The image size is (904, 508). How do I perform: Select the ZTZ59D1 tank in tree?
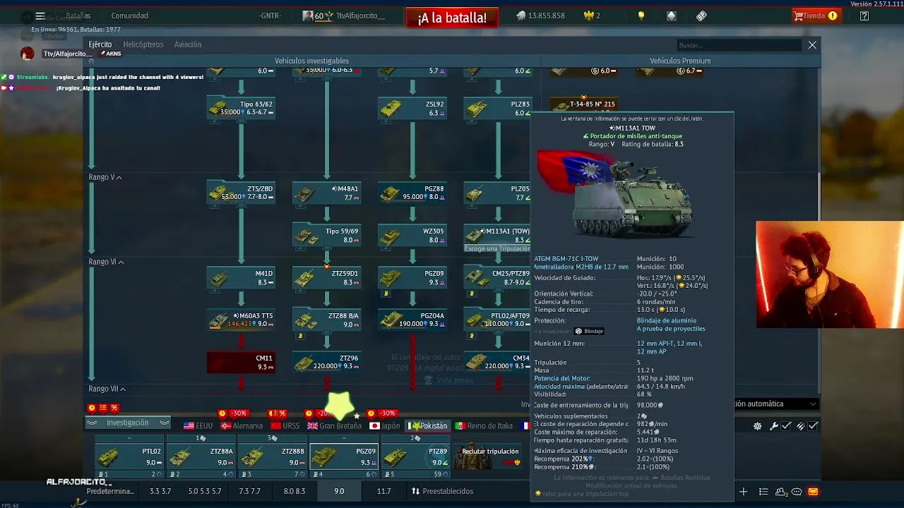pyautogui.click(x=327, y=277)
